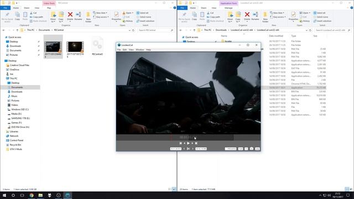Viewport: 354px width, 199px height.
Task: Expand New item dropdown in LosslessCut-win32-x64 window
Action: coord(277,13)
